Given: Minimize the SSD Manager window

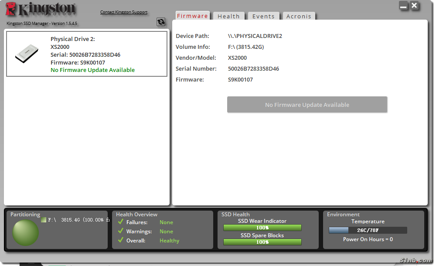Looking at the screenshot, I should pos(403,6).
